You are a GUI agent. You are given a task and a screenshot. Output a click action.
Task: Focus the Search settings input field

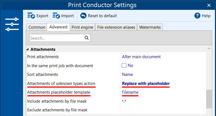57,38
